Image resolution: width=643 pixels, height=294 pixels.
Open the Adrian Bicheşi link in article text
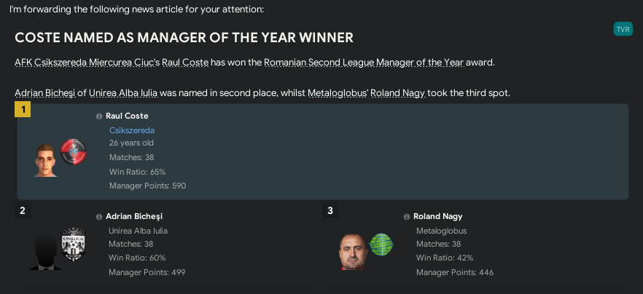pyautogui.click(x=45, y=93)
